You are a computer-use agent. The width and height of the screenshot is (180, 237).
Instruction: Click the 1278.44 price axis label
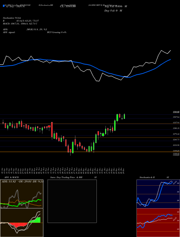coord(176,134)
